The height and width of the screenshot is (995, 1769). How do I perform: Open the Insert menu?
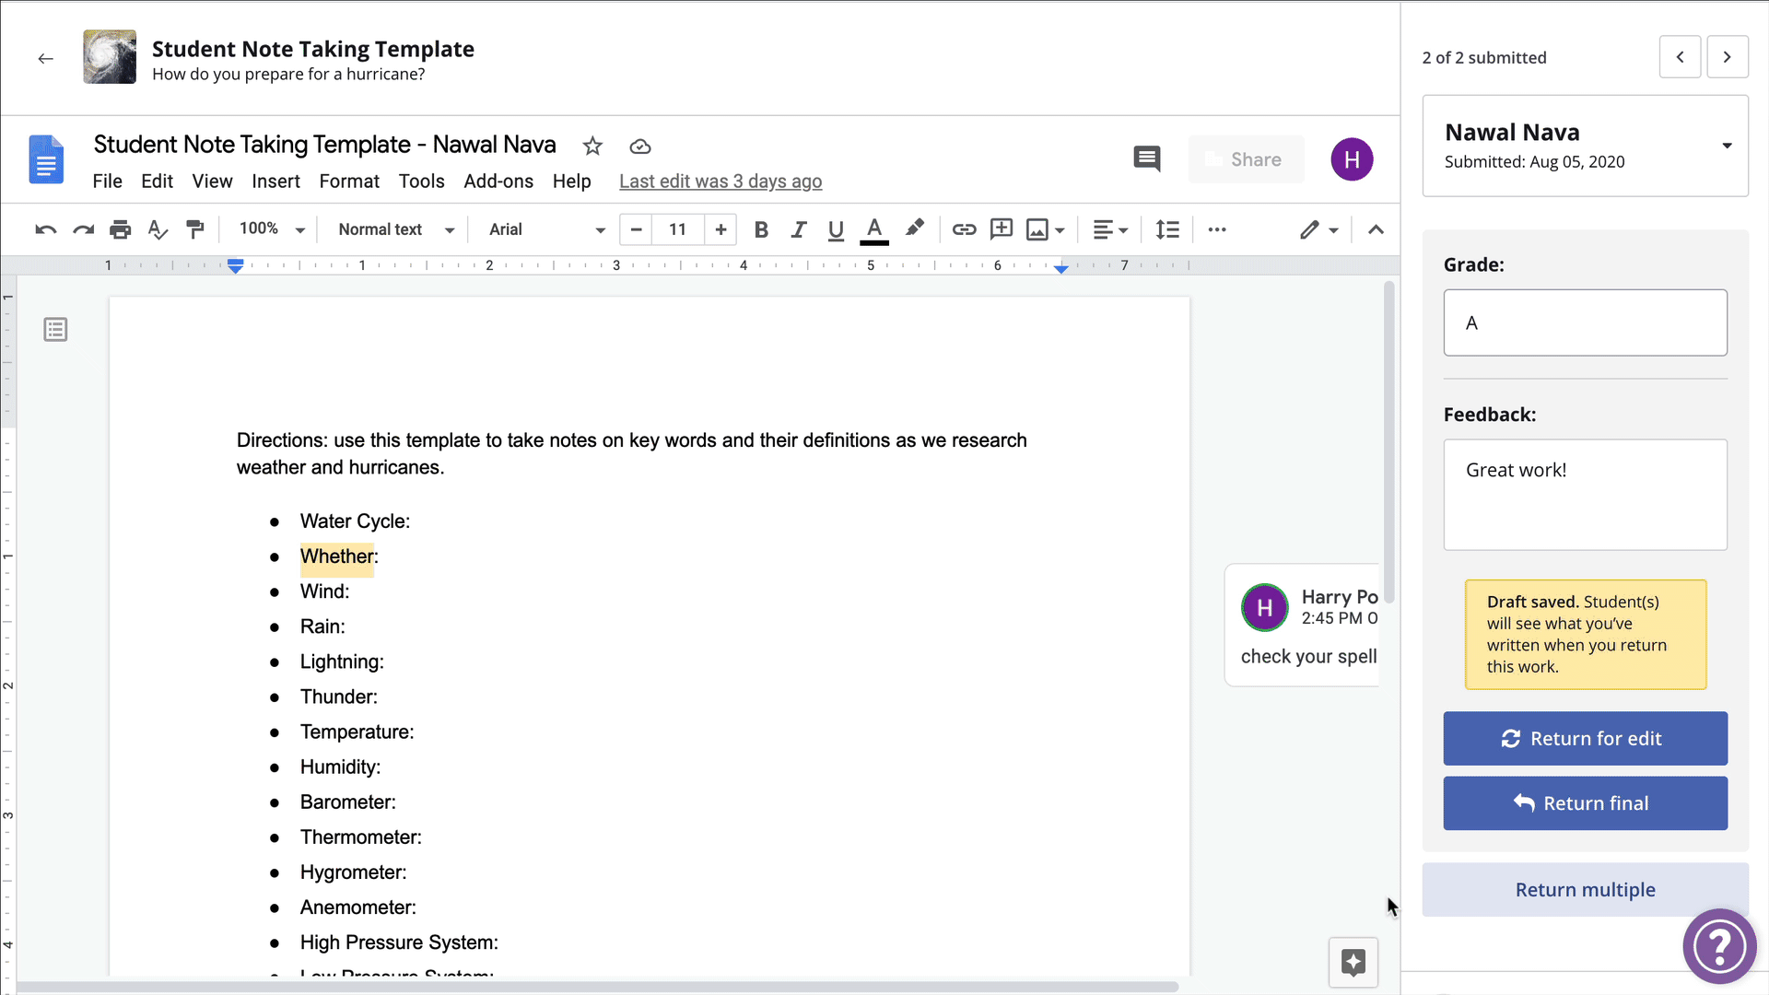tap(275, 181)
